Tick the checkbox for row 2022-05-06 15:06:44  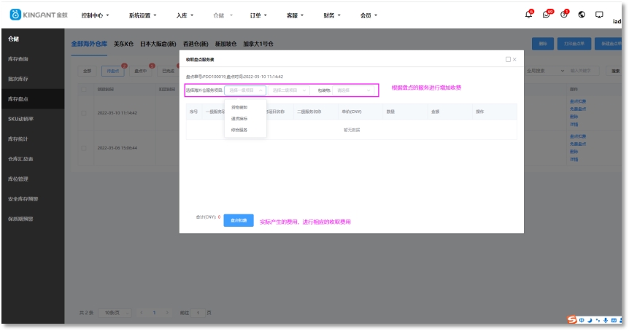[x=84, y=148]
